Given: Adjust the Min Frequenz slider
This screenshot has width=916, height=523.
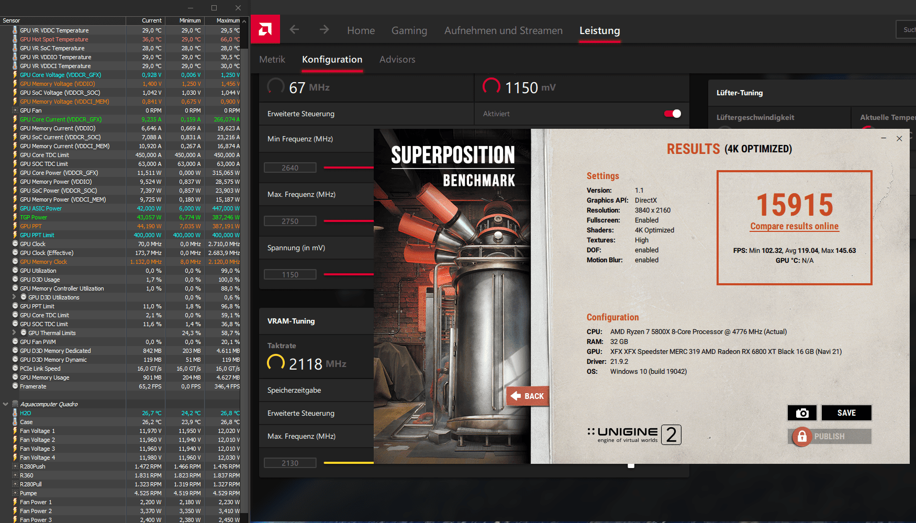Looking at the screenshot, I should pos(349,168).
